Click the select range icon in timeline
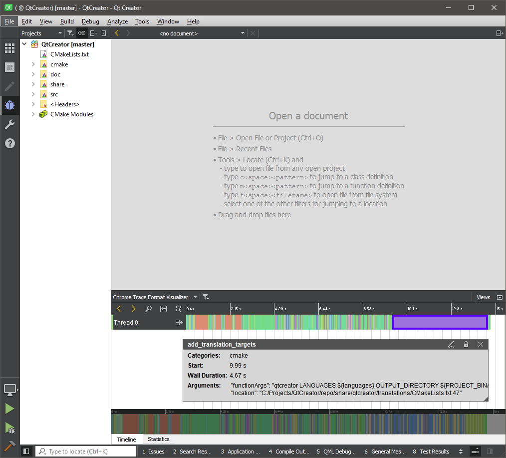 (164, 309)
